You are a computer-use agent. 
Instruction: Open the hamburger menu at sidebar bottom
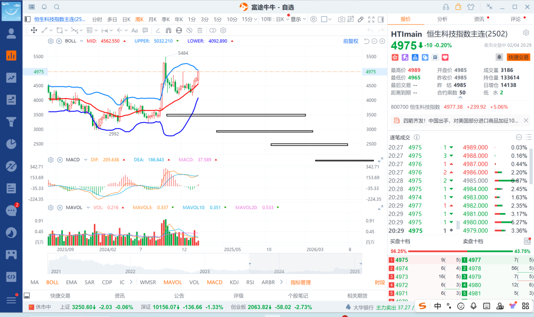(x=11, y=300)
